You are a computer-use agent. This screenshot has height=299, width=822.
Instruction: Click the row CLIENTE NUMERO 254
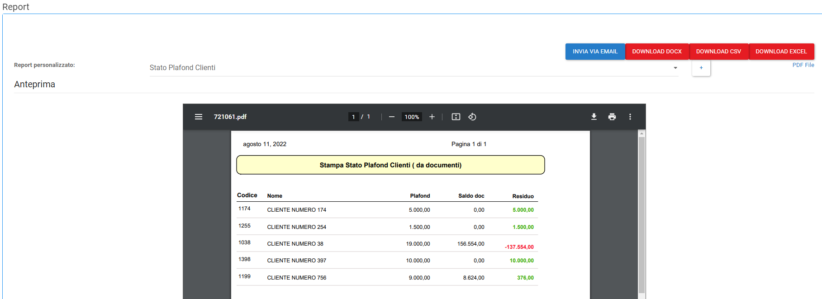387,227
